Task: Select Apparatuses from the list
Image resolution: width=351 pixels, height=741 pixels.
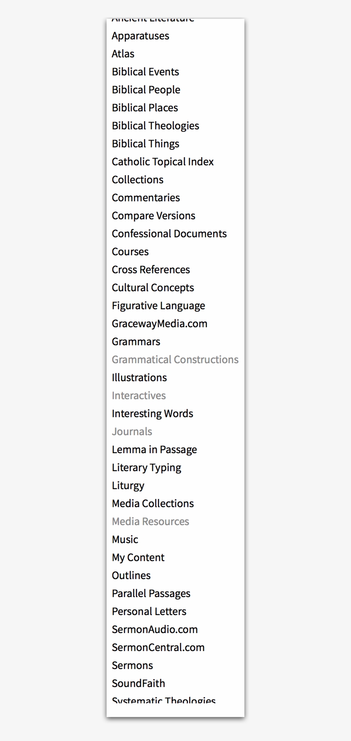Action: pyautogui.click(x=140, y=36)
